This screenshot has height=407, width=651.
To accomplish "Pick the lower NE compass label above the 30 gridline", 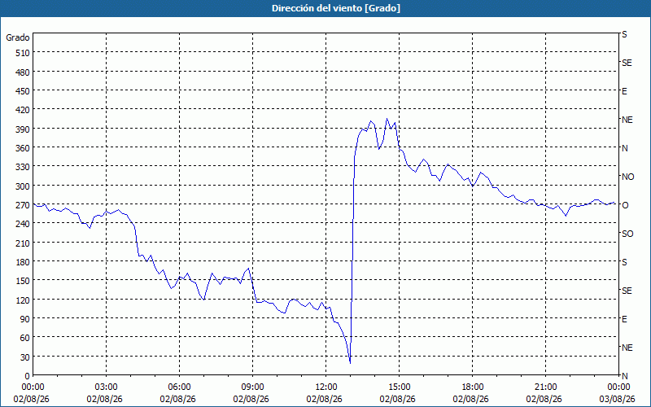I will 627,348.
